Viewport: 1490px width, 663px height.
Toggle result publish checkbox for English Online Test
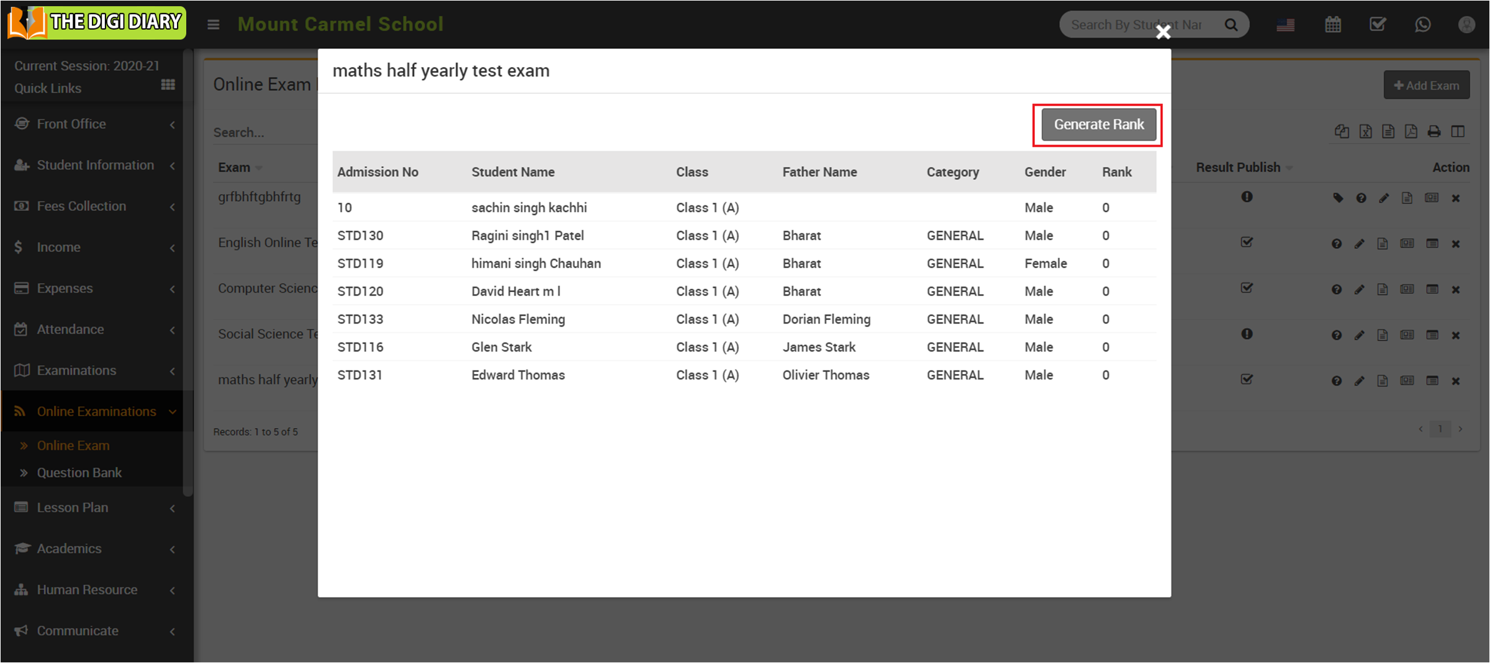pyautogui.click(x=1247, y=243)
